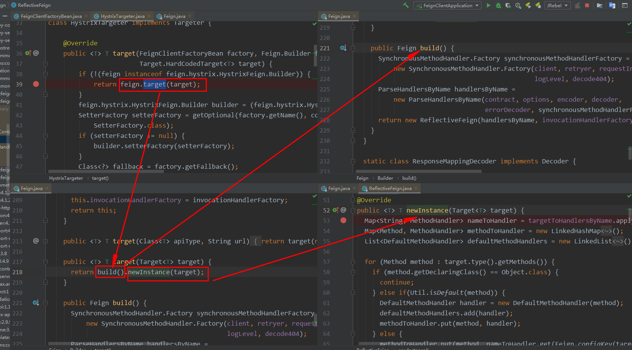
Task: Collapse the if-block fold at line 38
Action: click(x=45, y=74)
